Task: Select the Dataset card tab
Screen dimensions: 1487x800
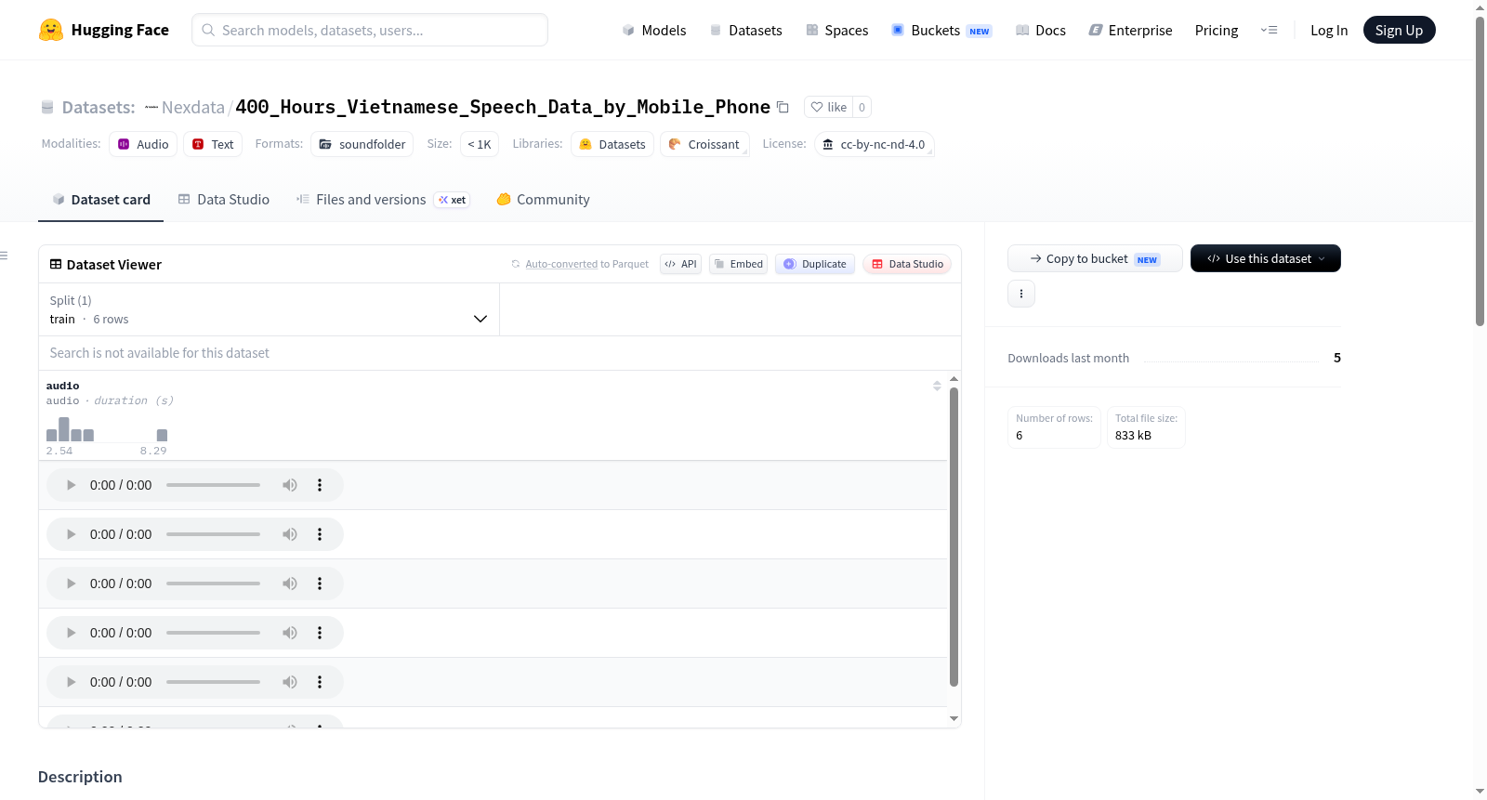Action: tap(101, 200)
